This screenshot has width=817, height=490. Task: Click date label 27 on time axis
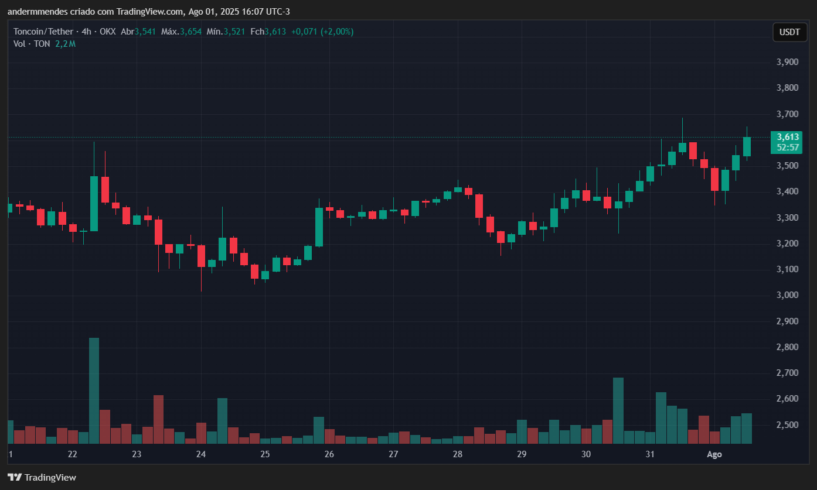(x=393, y=454)
